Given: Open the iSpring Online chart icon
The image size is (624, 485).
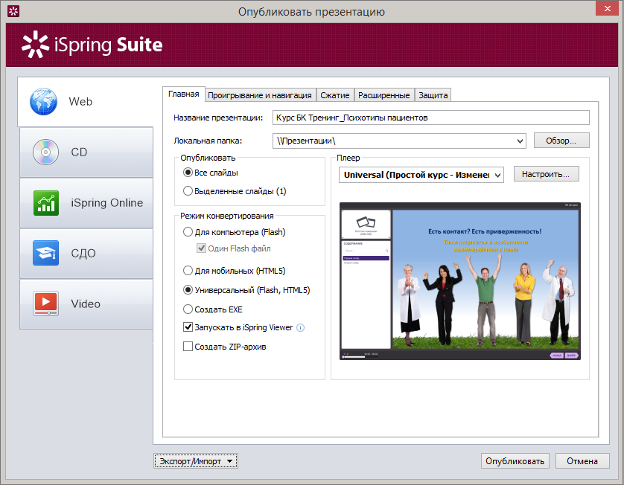Looking at the screenshot, I should point(46,203).
